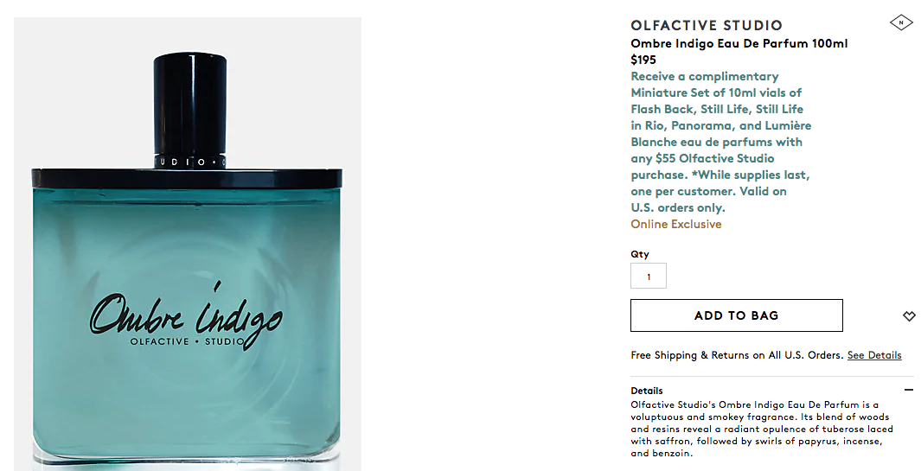Click the diamond N badge icon
The image size is (921, 471).
click(x=901, y=23)
